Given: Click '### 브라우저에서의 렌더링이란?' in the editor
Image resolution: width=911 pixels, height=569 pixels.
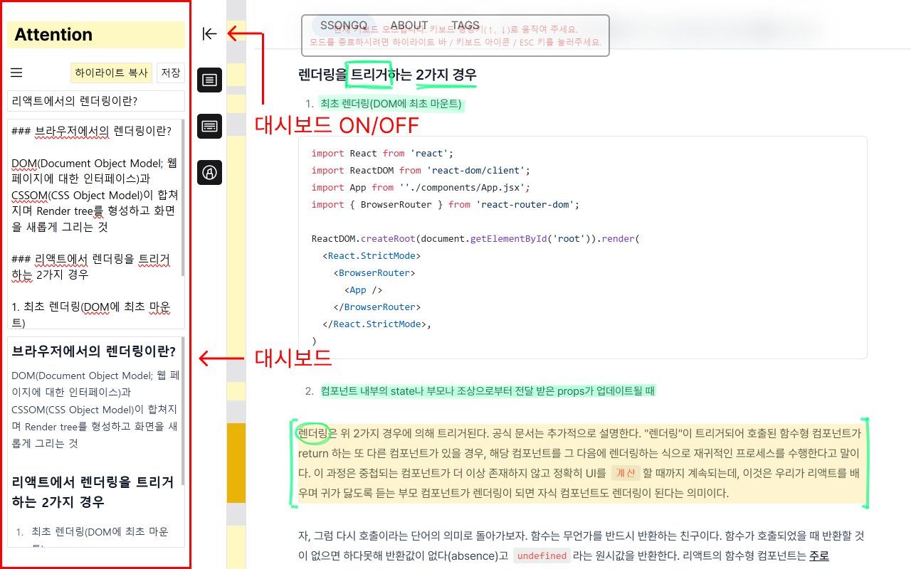Looking at the screenshot, I should (92, 130).
